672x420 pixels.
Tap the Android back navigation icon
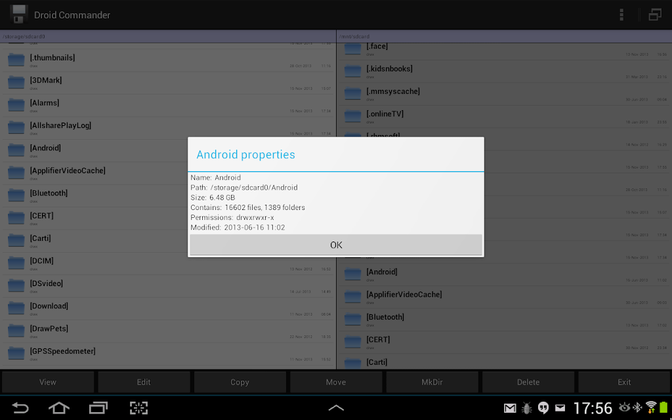(x=20, y=408)
